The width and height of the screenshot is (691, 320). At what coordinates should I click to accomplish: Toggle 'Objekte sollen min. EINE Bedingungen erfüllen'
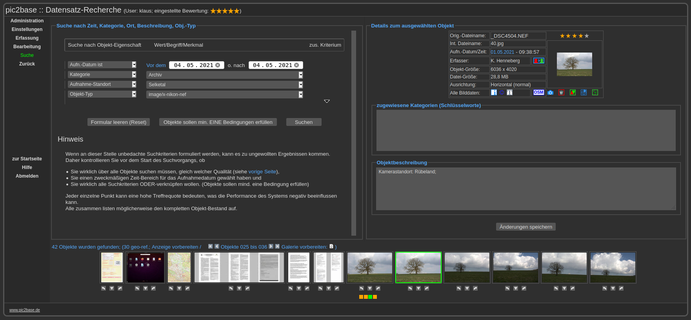tap(218, 122)
